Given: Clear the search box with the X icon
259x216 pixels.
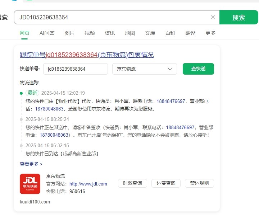Looking at the screenshot, I should (x=213, y=17).
